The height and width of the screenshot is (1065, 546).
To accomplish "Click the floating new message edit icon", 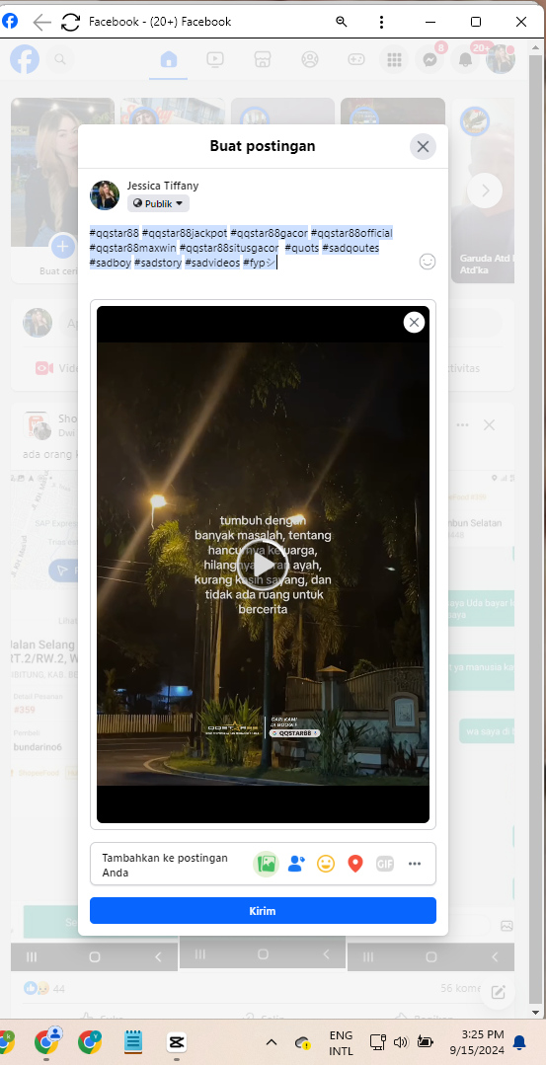I will 498,992.
